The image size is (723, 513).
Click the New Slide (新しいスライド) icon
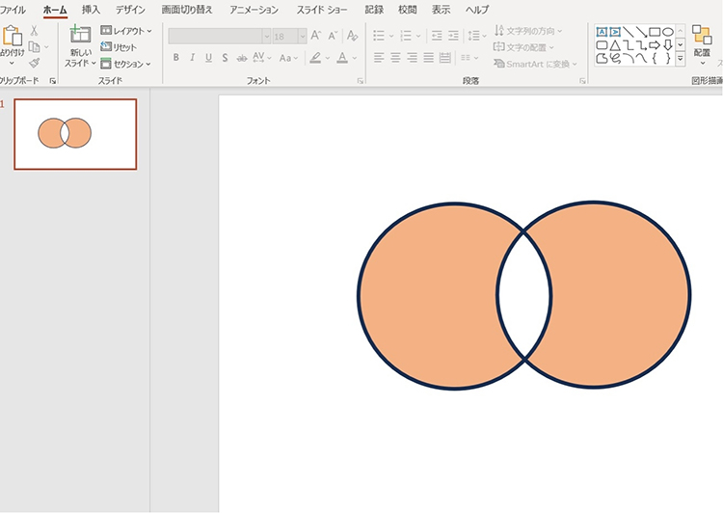tap(80, 36)
